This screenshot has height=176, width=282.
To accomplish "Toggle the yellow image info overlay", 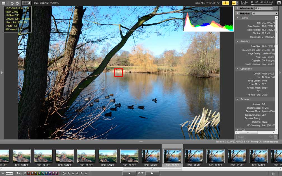I will click(x=225, y=3).
